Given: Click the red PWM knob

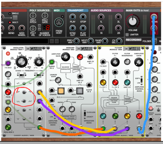Looking at the screenshot, I should tap(8, 92).
